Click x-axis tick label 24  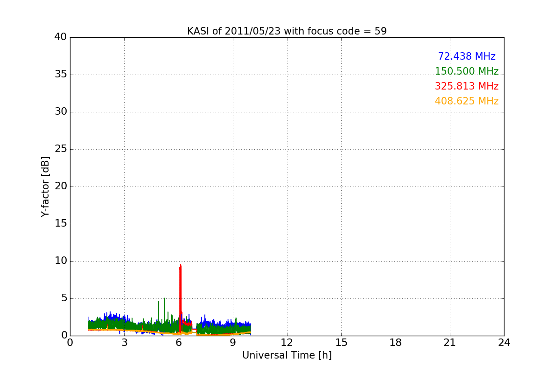pyautogui.click(x=504, y=342)
